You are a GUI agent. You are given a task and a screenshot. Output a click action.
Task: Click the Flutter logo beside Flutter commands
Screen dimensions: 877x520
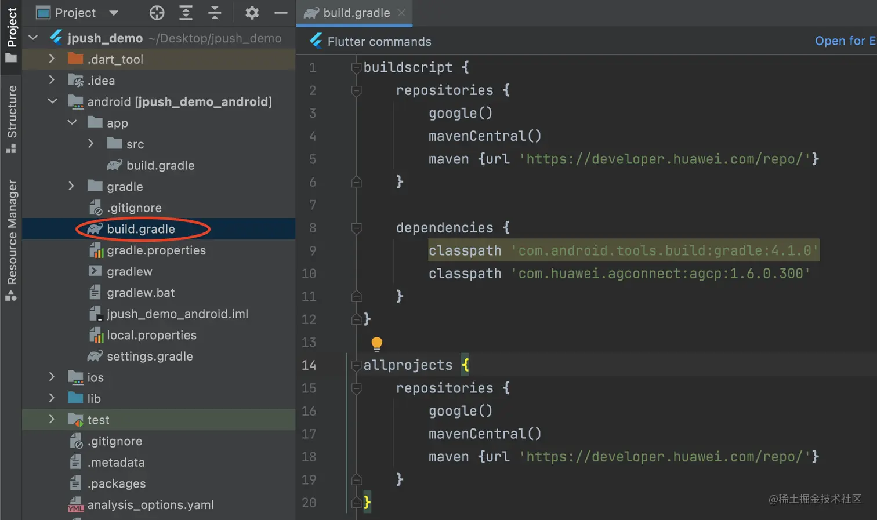[316, 41]
